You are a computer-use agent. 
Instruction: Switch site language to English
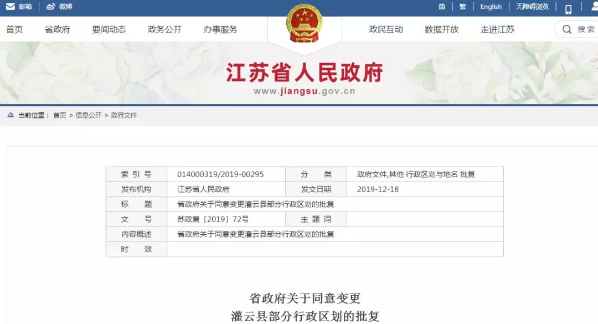491,7
